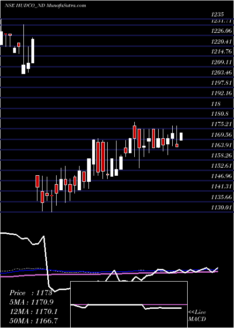This screenshot has height=328, width=234.
Task: Click the 5MA : 1170.9 readout
Action: coord(31,302)
